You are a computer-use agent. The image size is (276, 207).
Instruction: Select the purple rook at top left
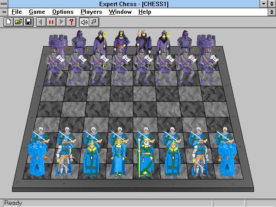coord(58,42)
